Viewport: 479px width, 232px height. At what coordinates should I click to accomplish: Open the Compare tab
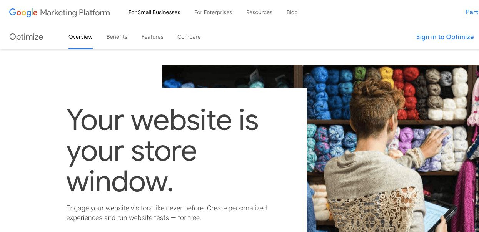point(189,37)
